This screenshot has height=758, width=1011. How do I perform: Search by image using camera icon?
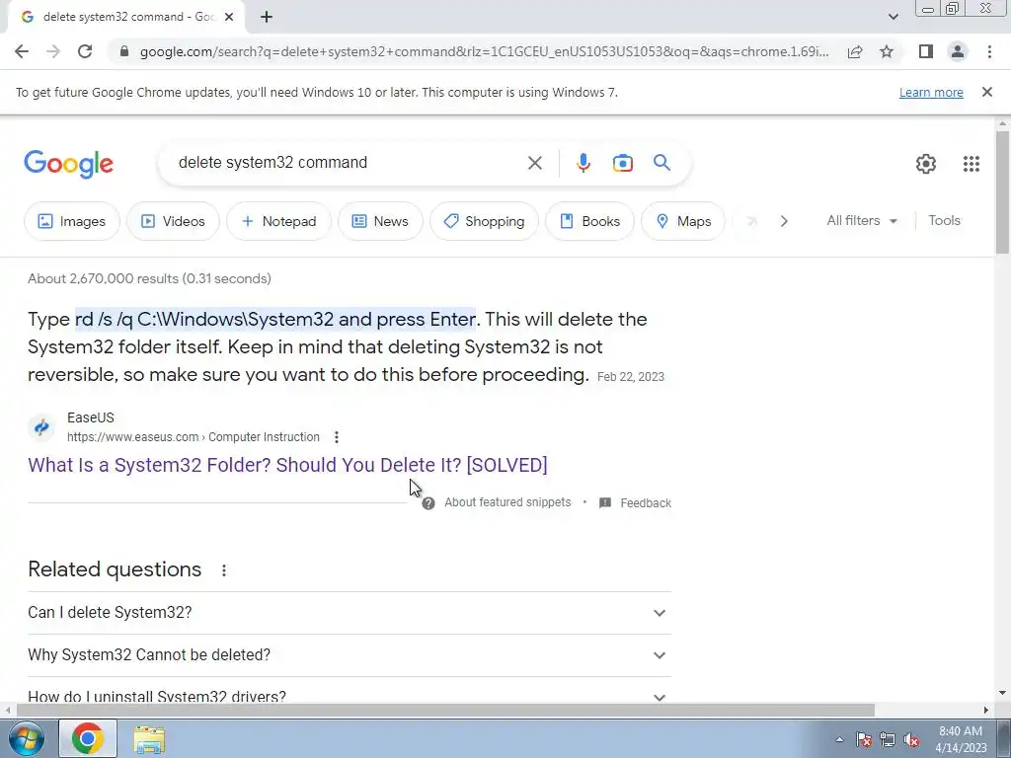click(x=622, y=163)
